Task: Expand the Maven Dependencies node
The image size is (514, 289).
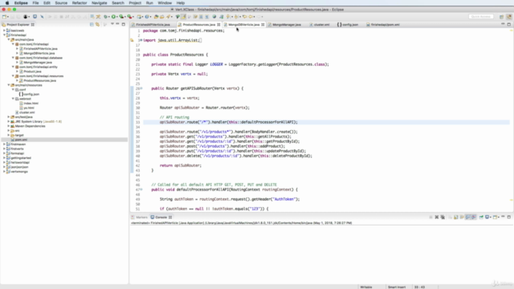Action: [9, 126]
